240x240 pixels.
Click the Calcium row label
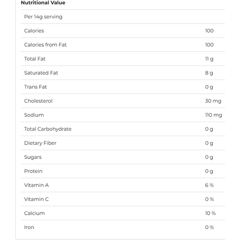[x=34, y=213]
